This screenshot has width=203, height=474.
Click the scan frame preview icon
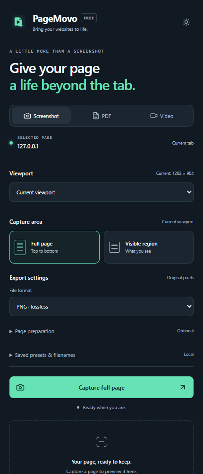101,442
